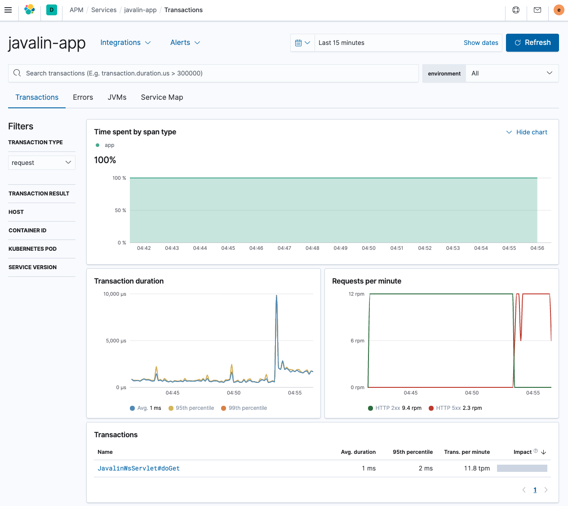The width and height of the screenshot is (568, 506).
Task: Open the newsfeed envelope icon
Action: click(x=537, y=9)
